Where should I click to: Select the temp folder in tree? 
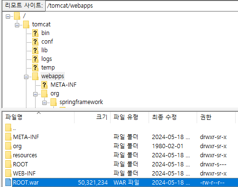(48, 68)
